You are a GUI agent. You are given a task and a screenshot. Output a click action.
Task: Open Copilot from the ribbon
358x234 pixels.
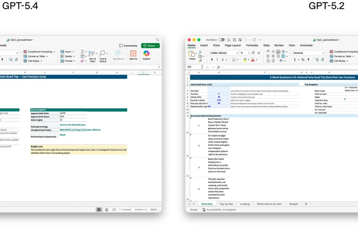146,55
